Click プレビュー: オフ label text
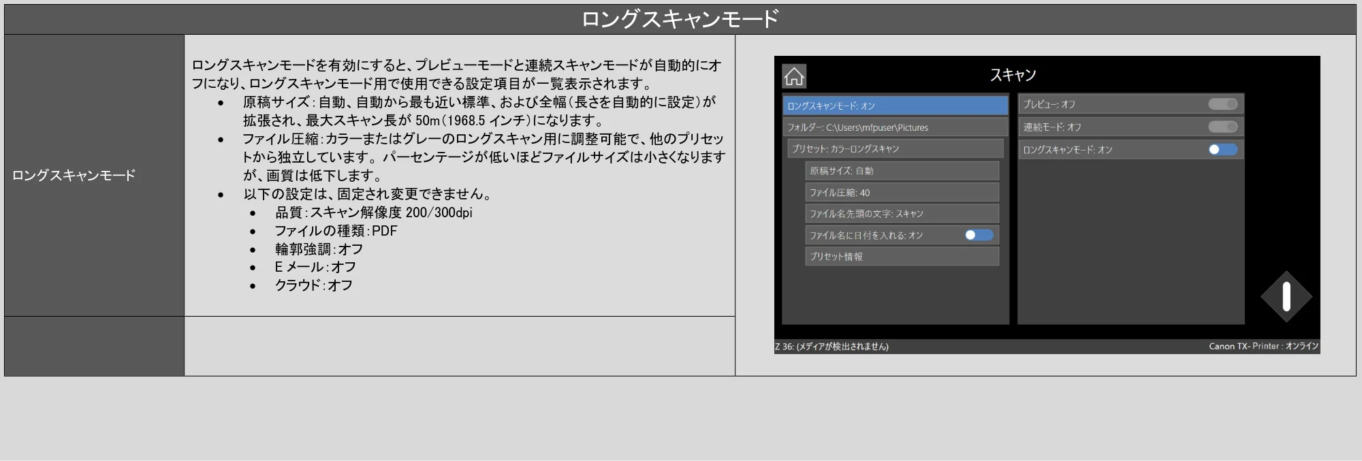The width and height of the screenshot is (1362, 461). pyautogui.click(x=1049, y=104)
